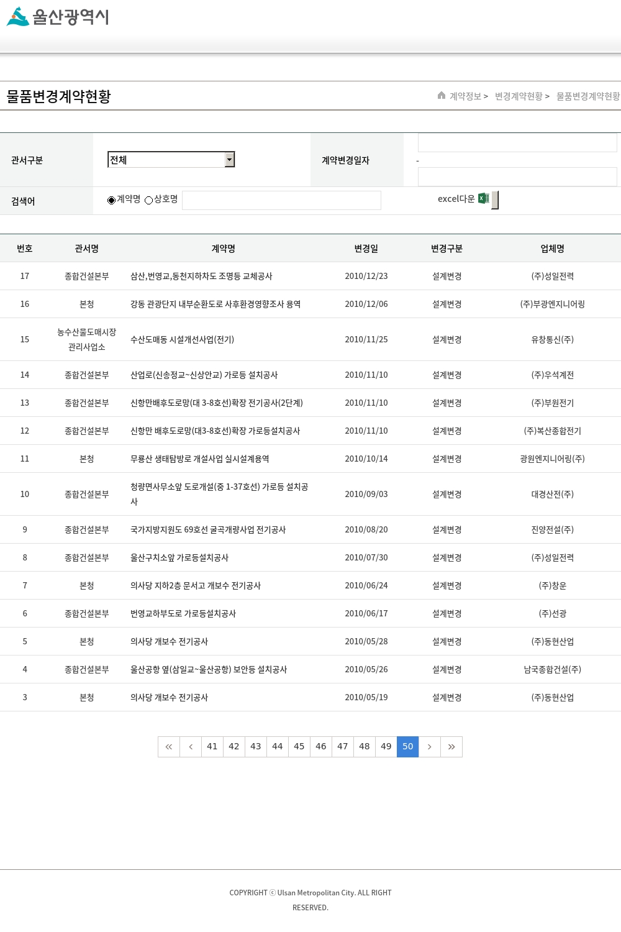The image size is (621, 932).
Task: Click the contract change end date field
Action: click(517, 177)
